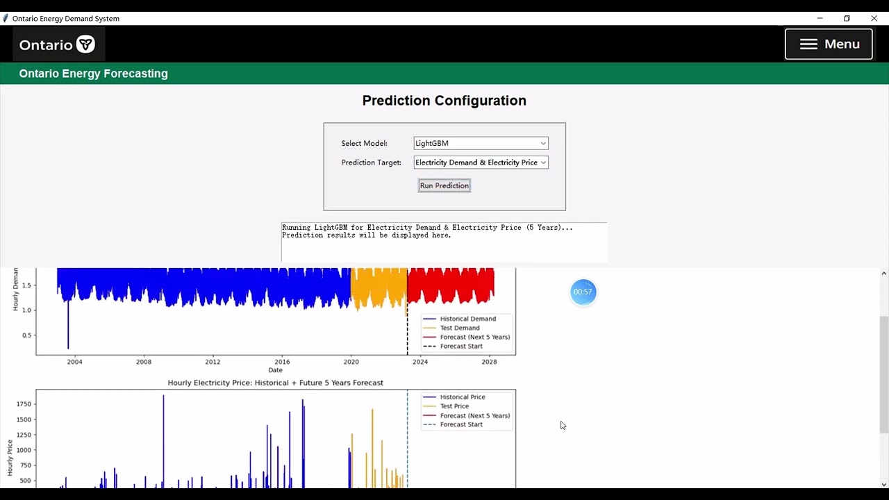Click the Run Prediction button
Viewport: 889px width, 500px height.
point(444,185)
